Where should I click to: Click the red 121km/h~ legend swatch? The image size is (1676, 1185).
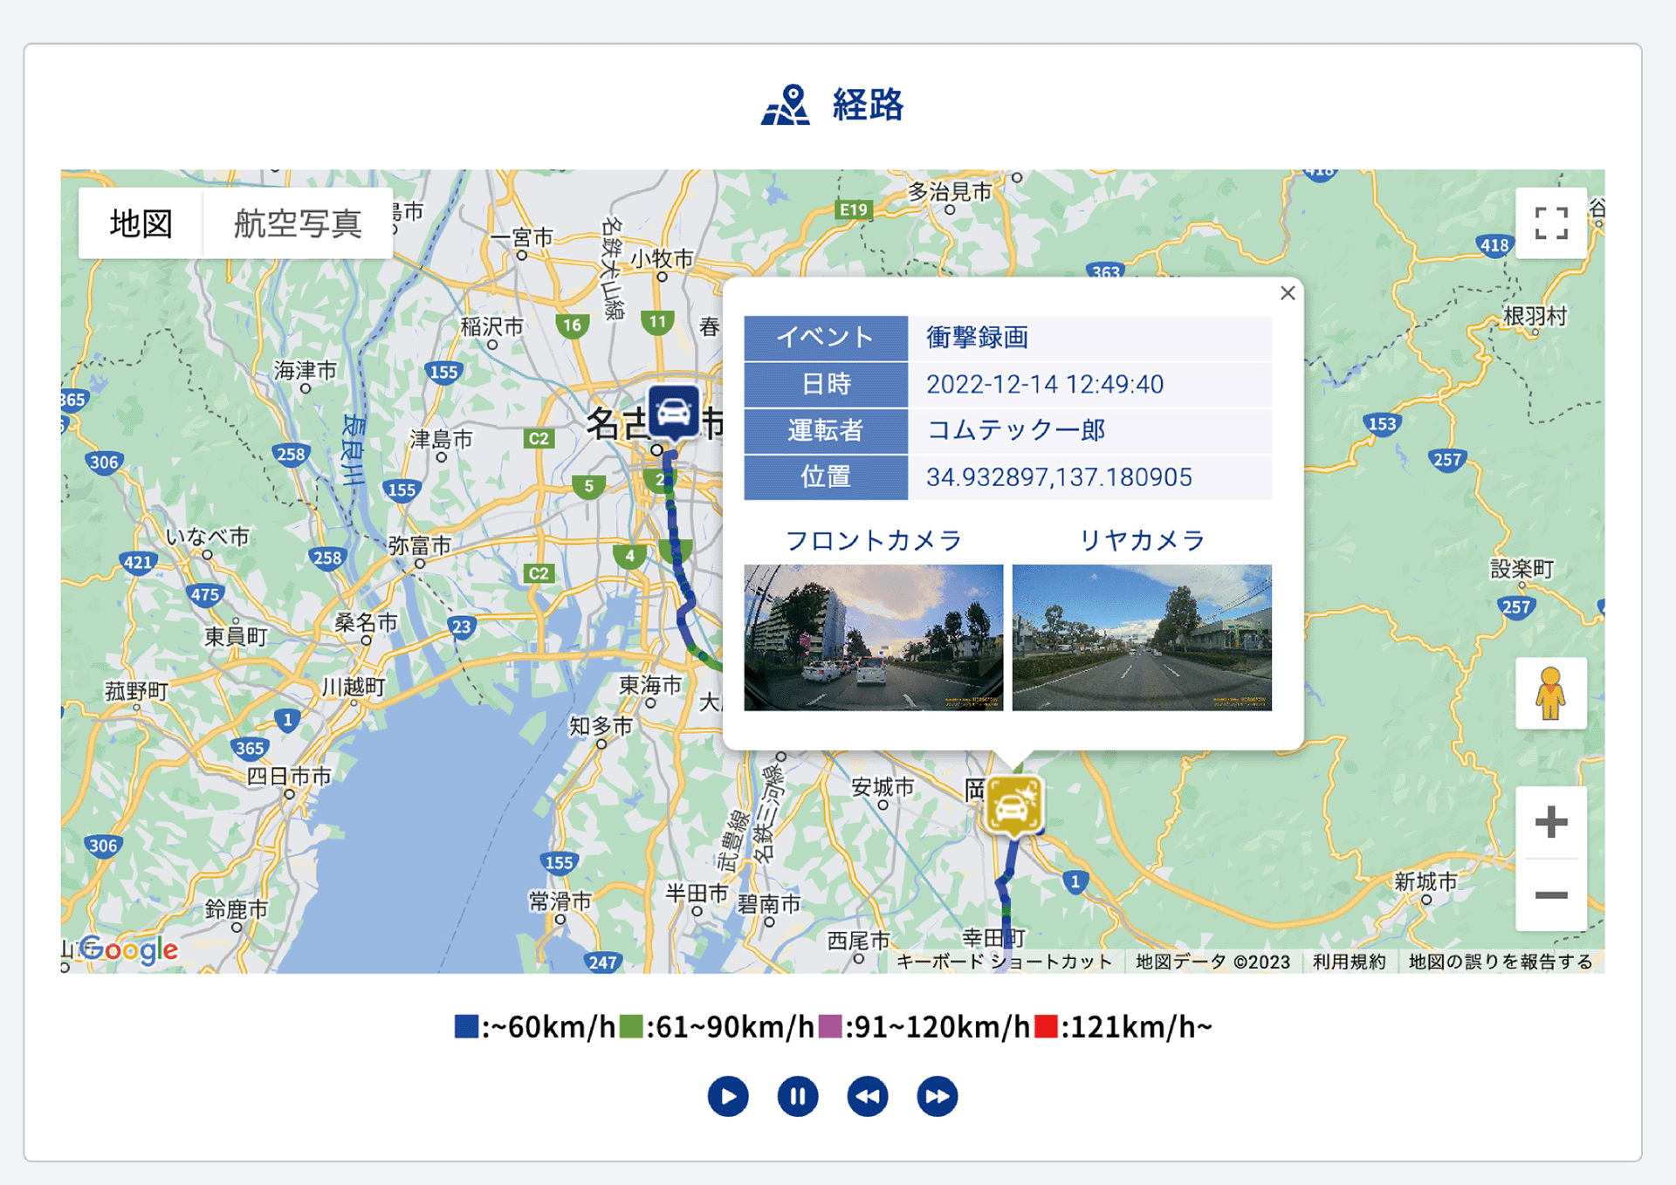[1047, 1026]
